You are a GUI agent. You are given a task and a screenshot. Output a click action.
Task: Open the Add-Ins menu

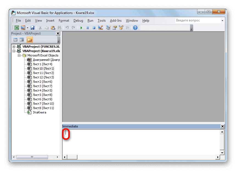pyautogui.click(x=116, y=21)
